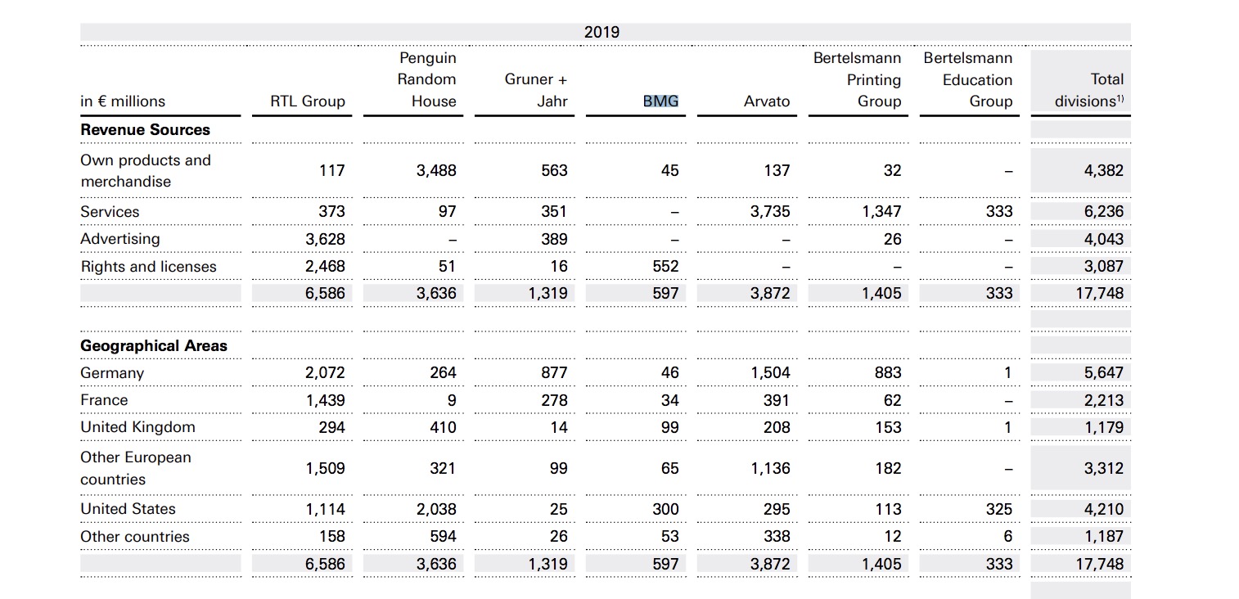Select the United States row label
The height and width of the screenshot is (599, 1239).
tap(128, 509)
